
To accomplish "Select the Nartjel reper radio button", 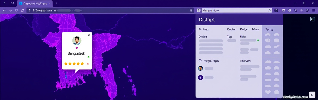I will point(200,61).
